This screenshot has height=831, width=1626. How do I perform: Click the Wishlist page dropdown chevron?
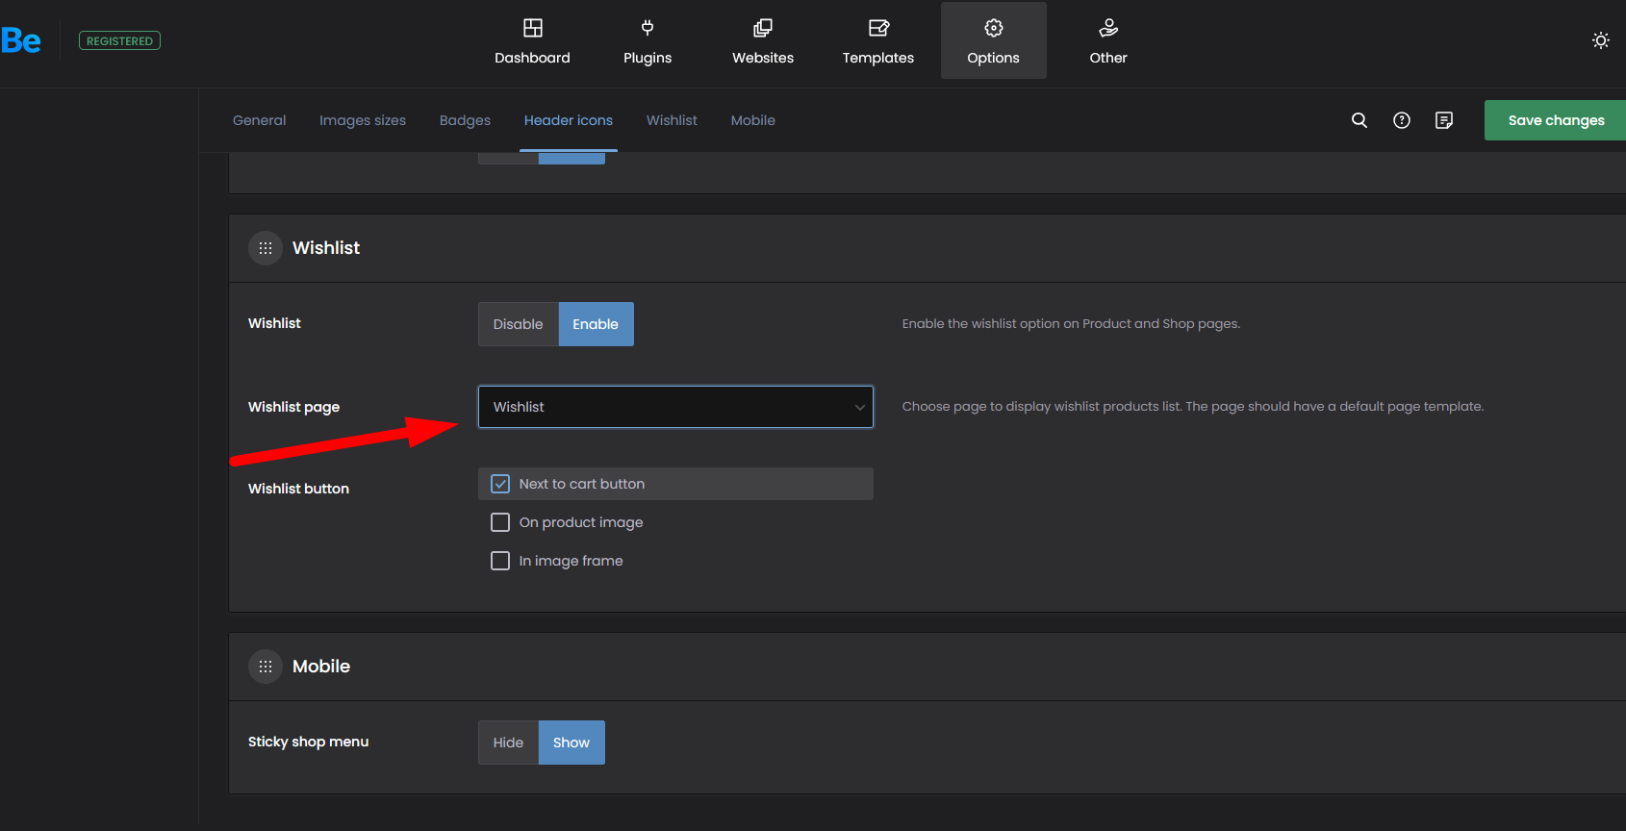point(859,408)
